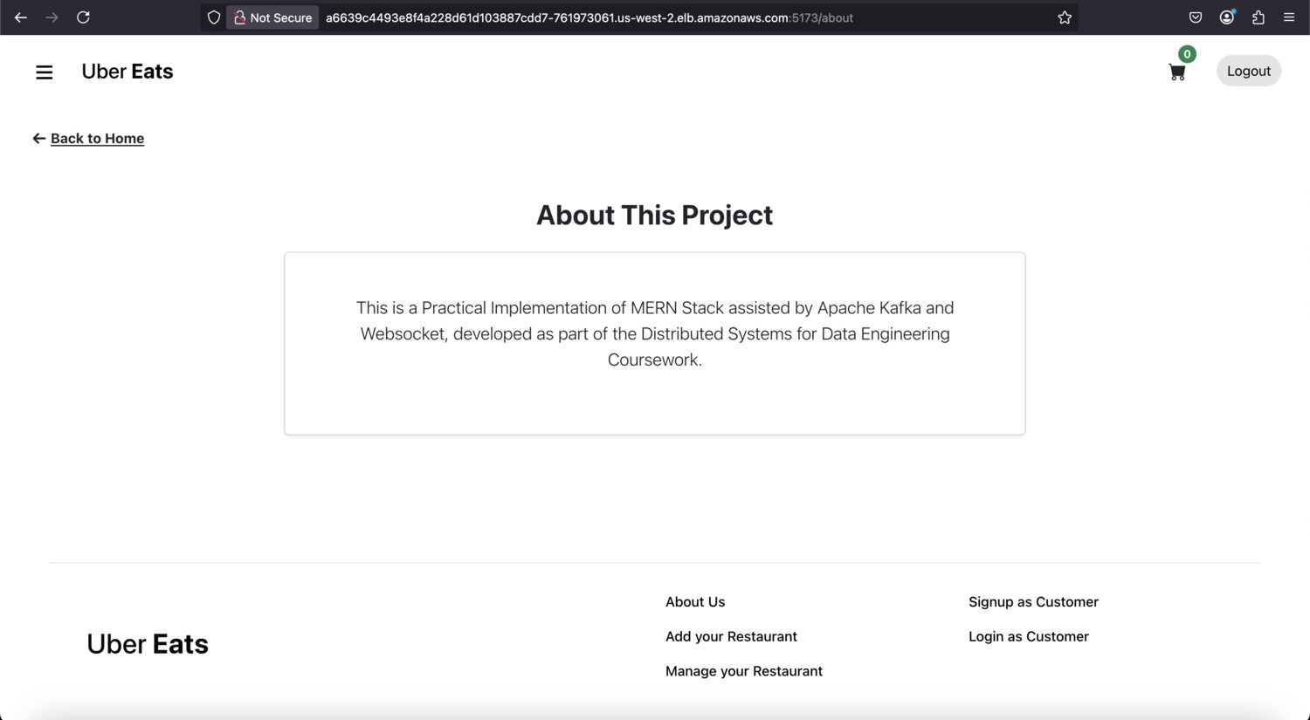1310x720 pixels.
Task: Open the hamburger navigation menu
Action: [x=44, y=72]
